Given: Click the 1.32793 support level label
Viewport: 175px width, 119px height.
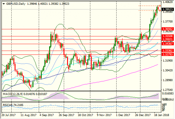Looking at the screenshot, I should pyautogui.click(x=168, y=54).
